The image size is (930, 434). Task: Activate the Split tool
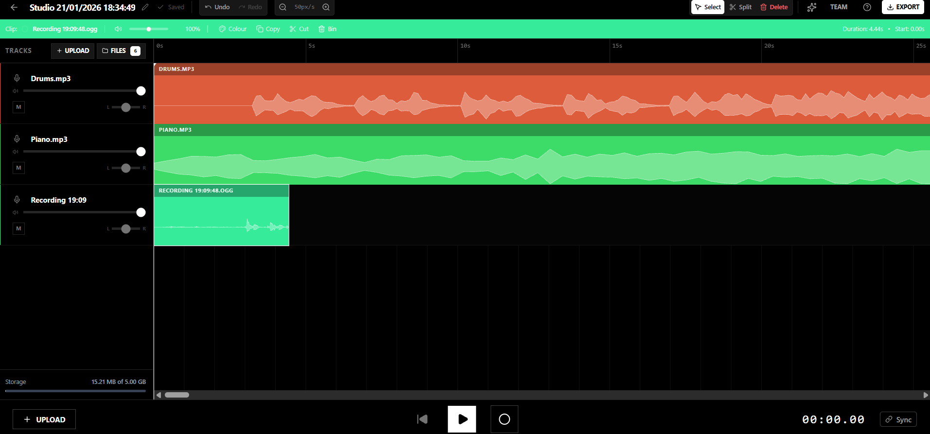click(x=740, y=7)
